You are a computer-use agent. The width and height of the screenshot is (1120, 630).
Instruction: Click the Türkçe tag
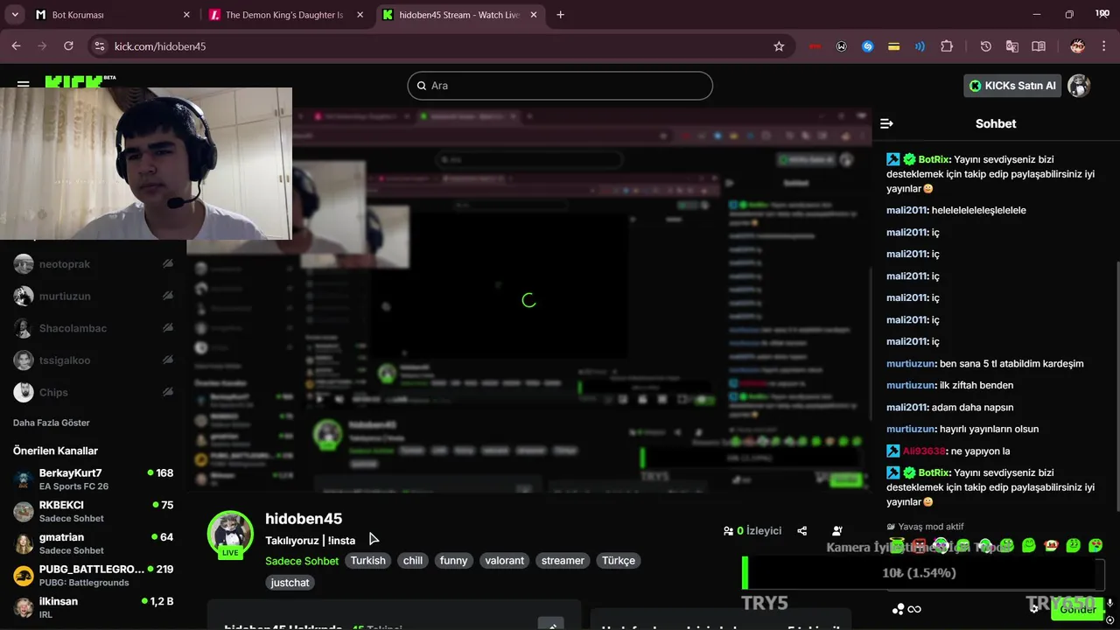click(x=619, y=561)
